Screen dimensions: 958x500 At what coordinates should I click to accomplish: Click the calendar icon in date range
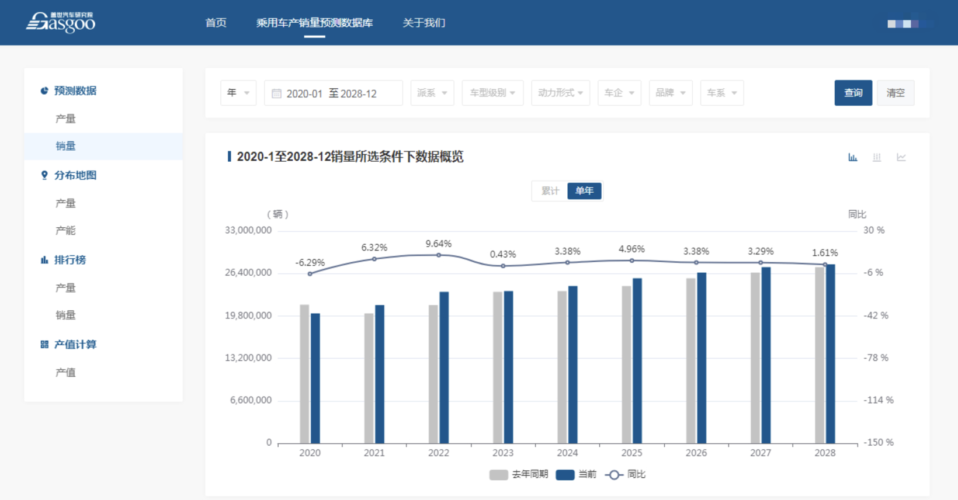[x=276, y=93]
